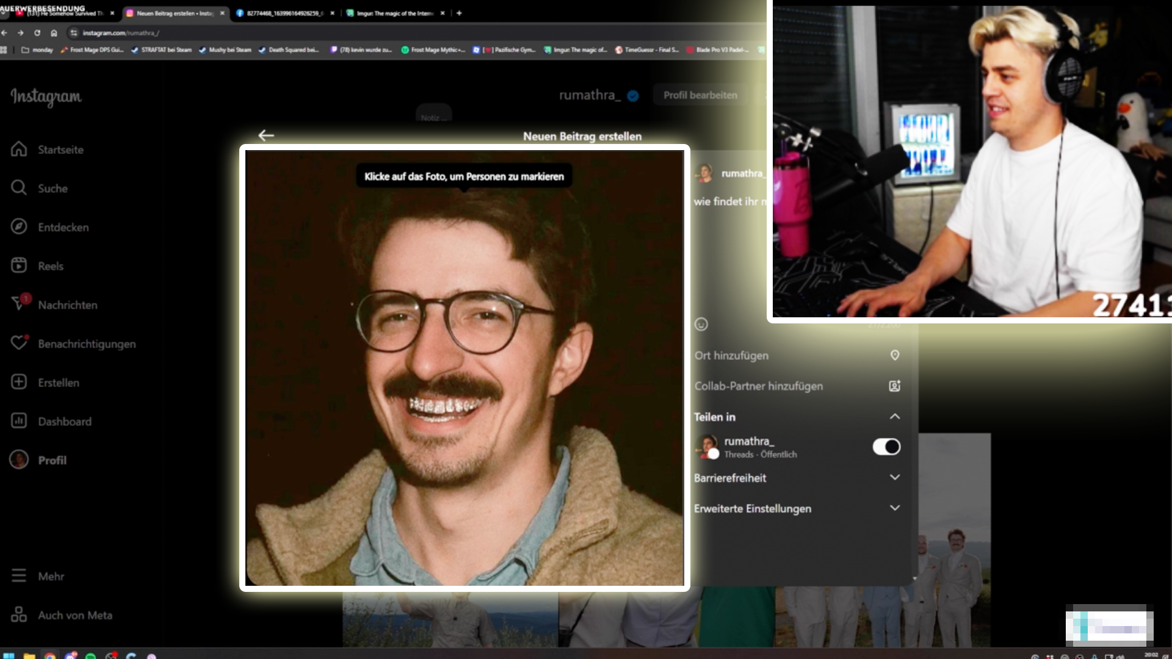
Task: Open the Pazifische Gym bookmark
Action: (x=504, y=50)
